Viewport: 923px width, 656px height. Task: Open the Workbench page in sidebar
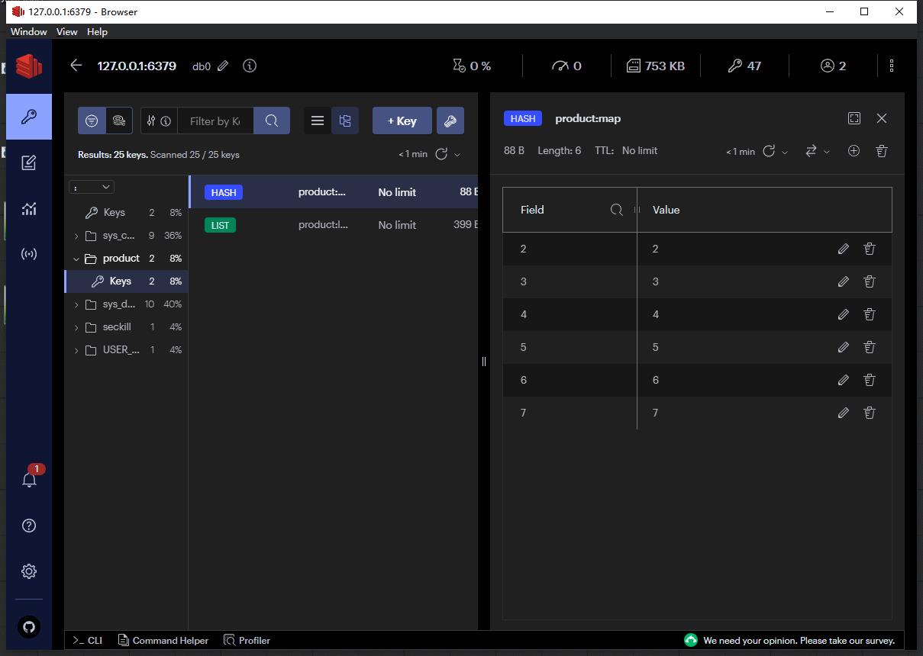tap(29, 162)
